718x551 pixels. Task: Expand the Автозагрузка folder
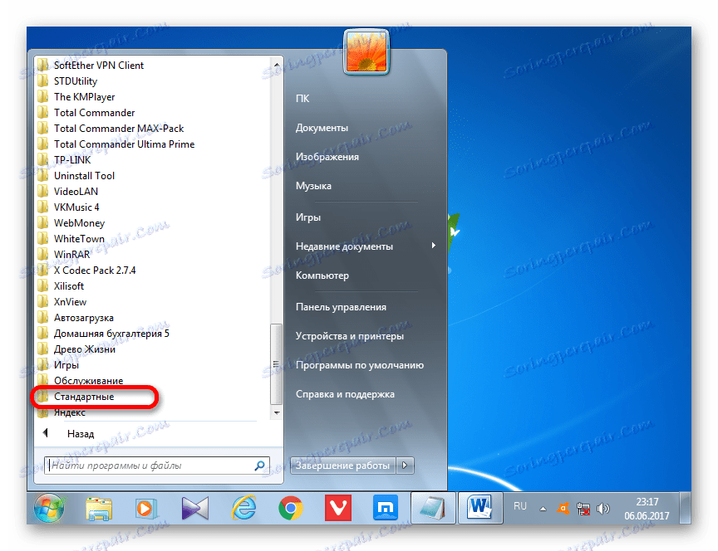pos(83,318)
